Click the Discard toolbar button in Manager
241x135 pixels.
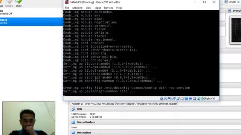tap(9, 3)
